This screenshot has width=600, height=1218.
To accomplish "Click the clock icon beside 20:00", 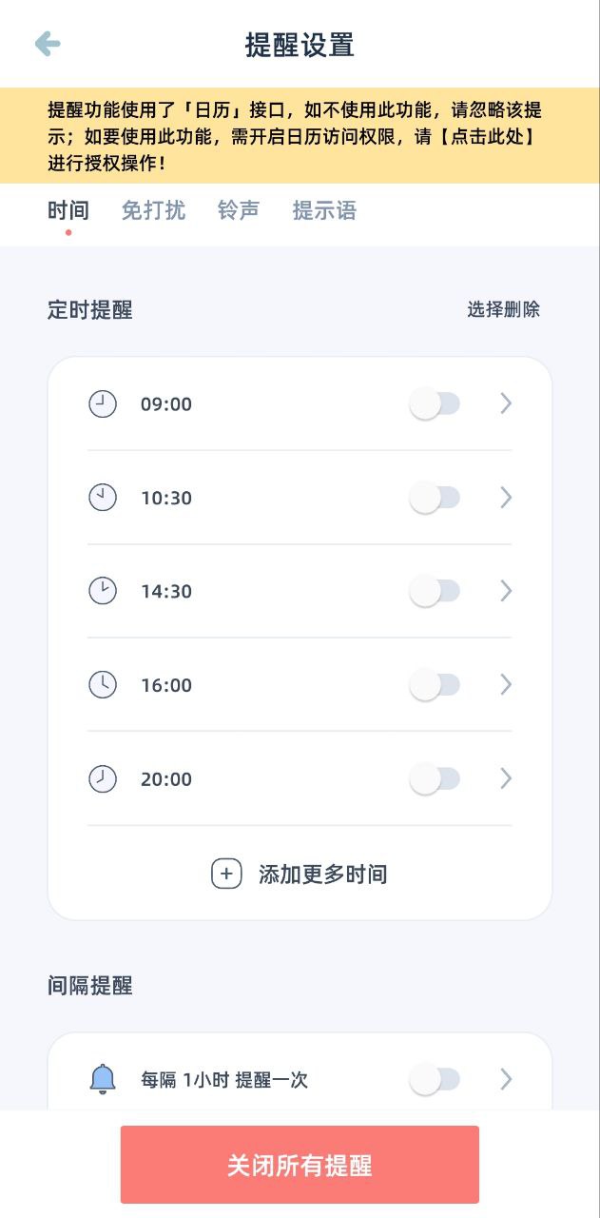I will point(103,779).
